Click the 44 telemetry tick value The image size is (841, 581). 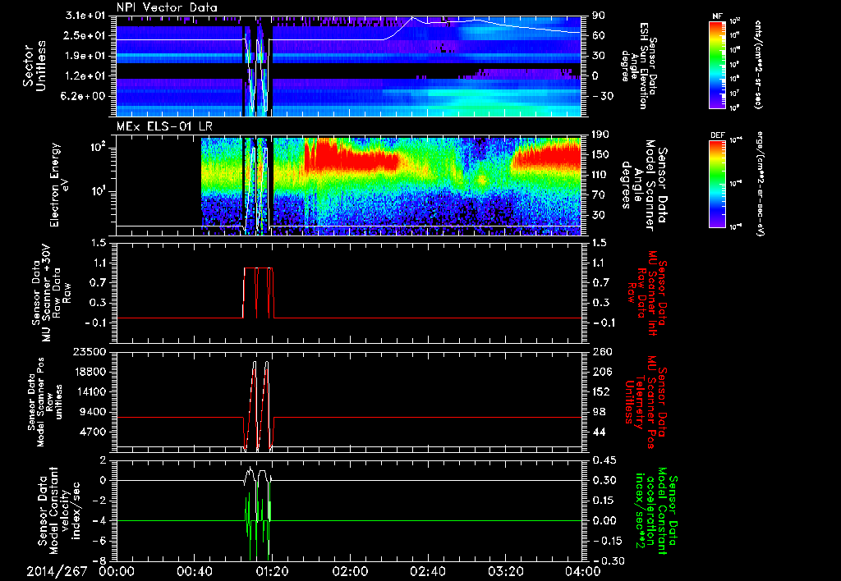[x=599, y=432]
